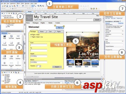126x94 pixels.
Task: Click the header search text box
Action: click(x=85, y=20)
